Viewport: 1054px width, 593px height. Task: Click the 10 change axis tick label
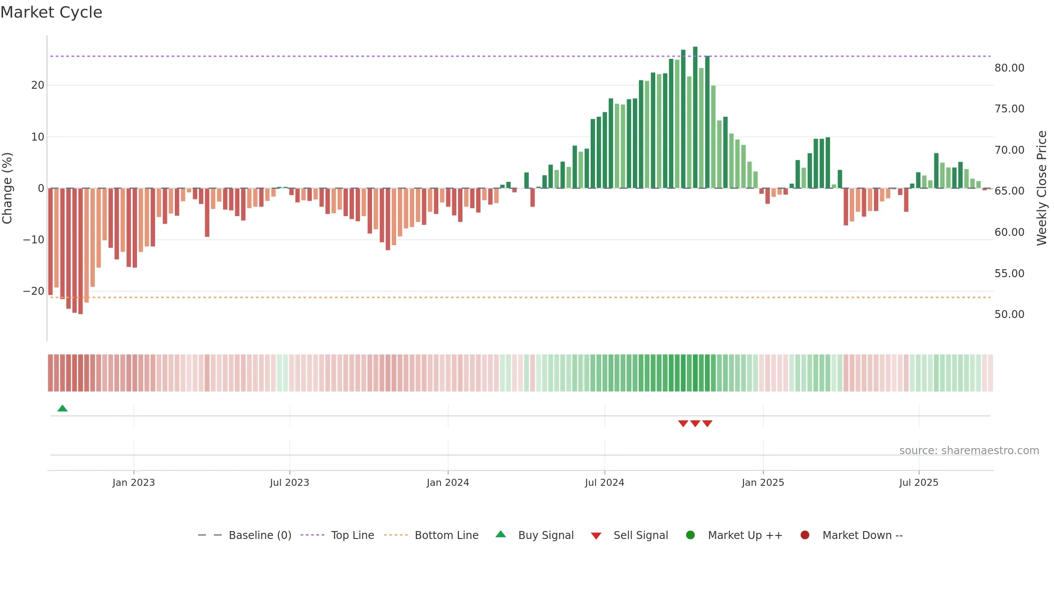pos(38,137)
